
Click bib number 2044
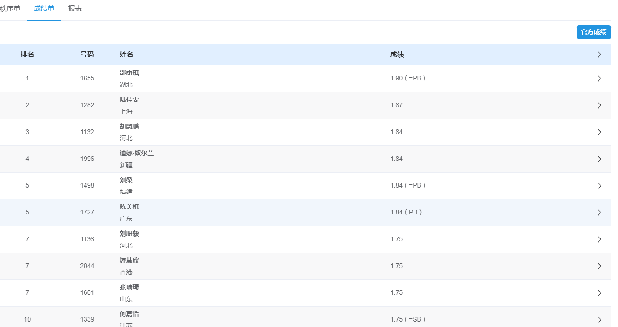pos(87,266)
